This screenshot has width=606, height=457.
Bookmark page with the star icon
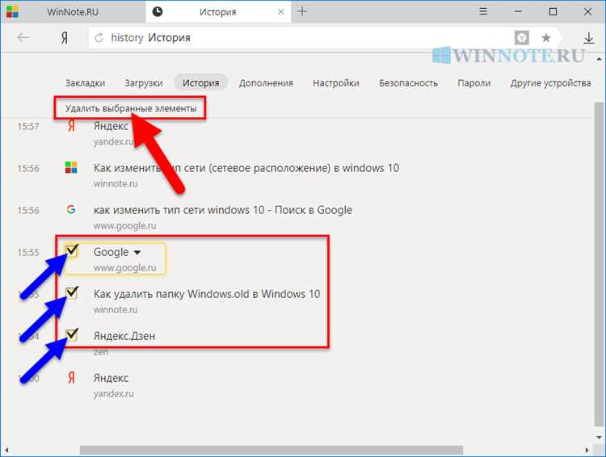point(546,38)
